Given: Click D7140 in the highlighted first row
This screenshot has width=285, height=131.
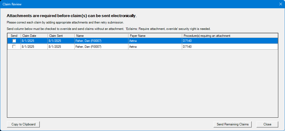Looking at the screenshot, I should point(230,41).
